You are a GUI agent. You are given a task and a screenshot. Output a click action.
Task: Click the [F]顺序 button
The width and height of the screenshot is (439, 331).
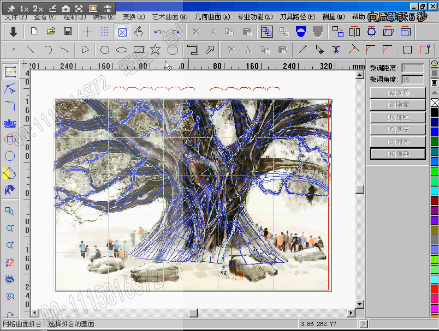pos(398,129)
